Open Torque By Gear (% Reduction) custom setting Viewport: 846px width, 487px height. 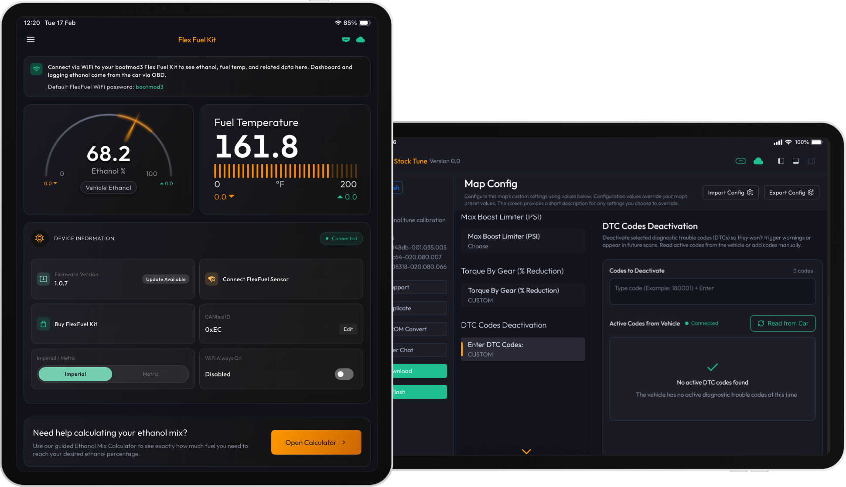pos(523,295)
